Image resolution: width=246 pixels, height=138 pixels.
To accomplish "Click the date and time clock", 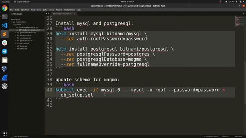I will coord(128,2).
